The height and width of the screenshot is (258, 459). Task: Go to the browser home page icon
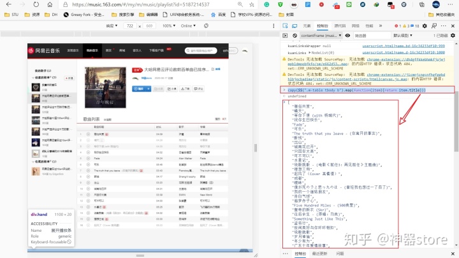coord(50,4)
